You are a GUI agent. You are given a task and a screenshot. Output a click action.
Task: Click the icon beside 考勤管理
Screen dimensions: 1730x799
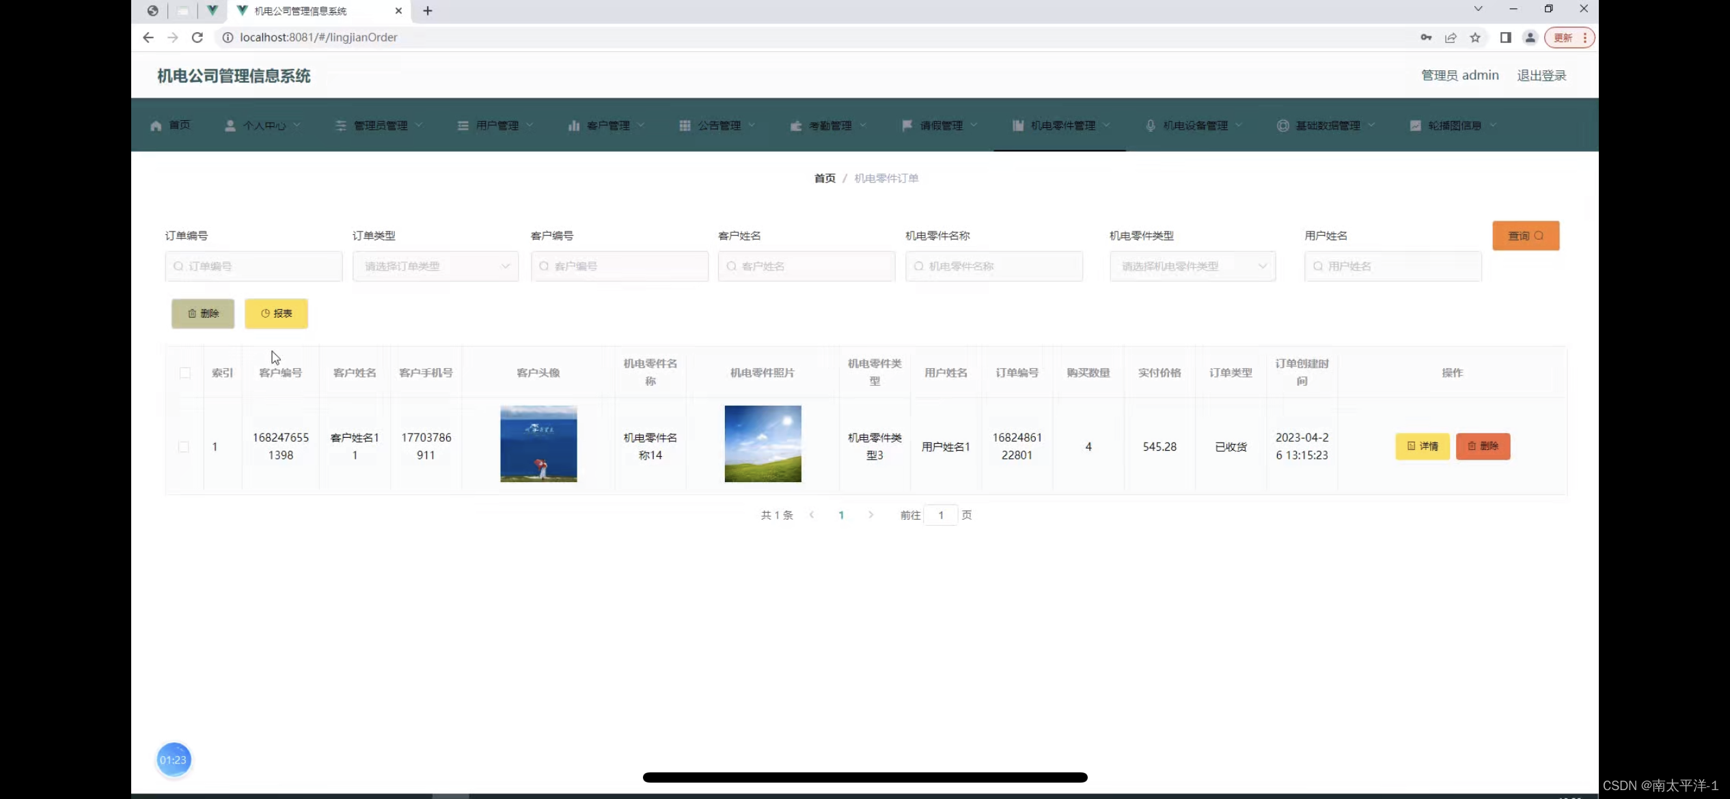coord(796,126)
